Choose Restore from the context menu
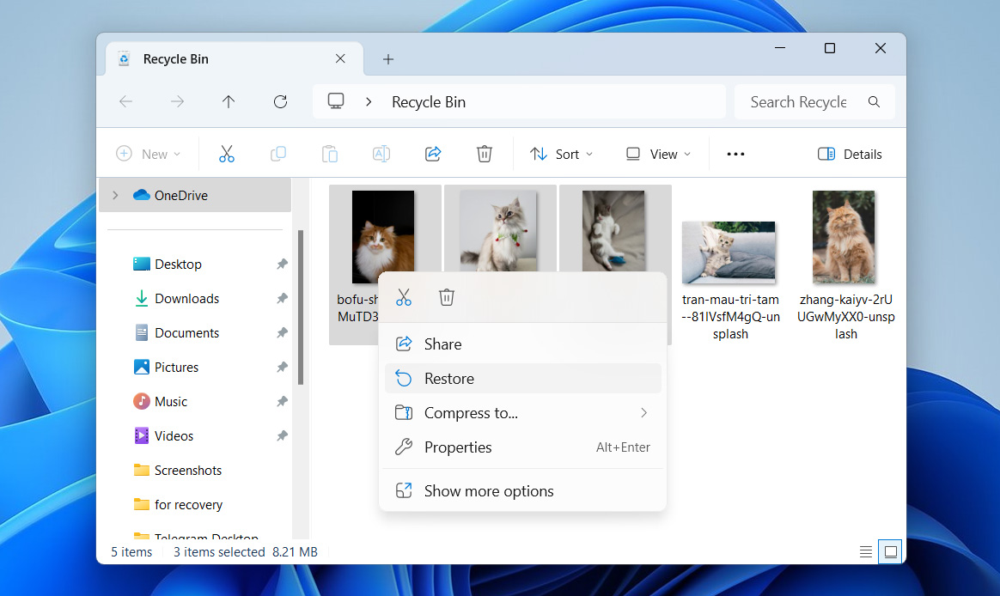1000x596 pixels. click(x=523, y=379)
